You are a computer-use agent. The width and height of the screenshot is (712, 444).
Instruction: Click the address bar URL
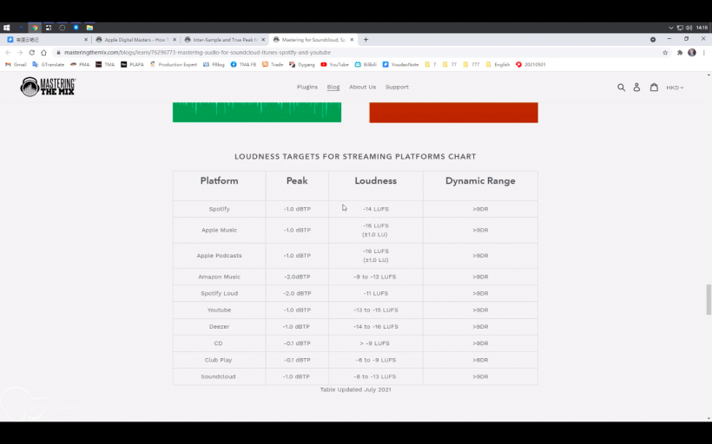(x=197, y=53)
